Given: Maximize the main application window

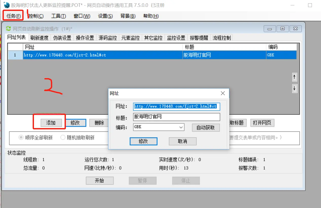Looking at the screenshot, I should 310,5.
